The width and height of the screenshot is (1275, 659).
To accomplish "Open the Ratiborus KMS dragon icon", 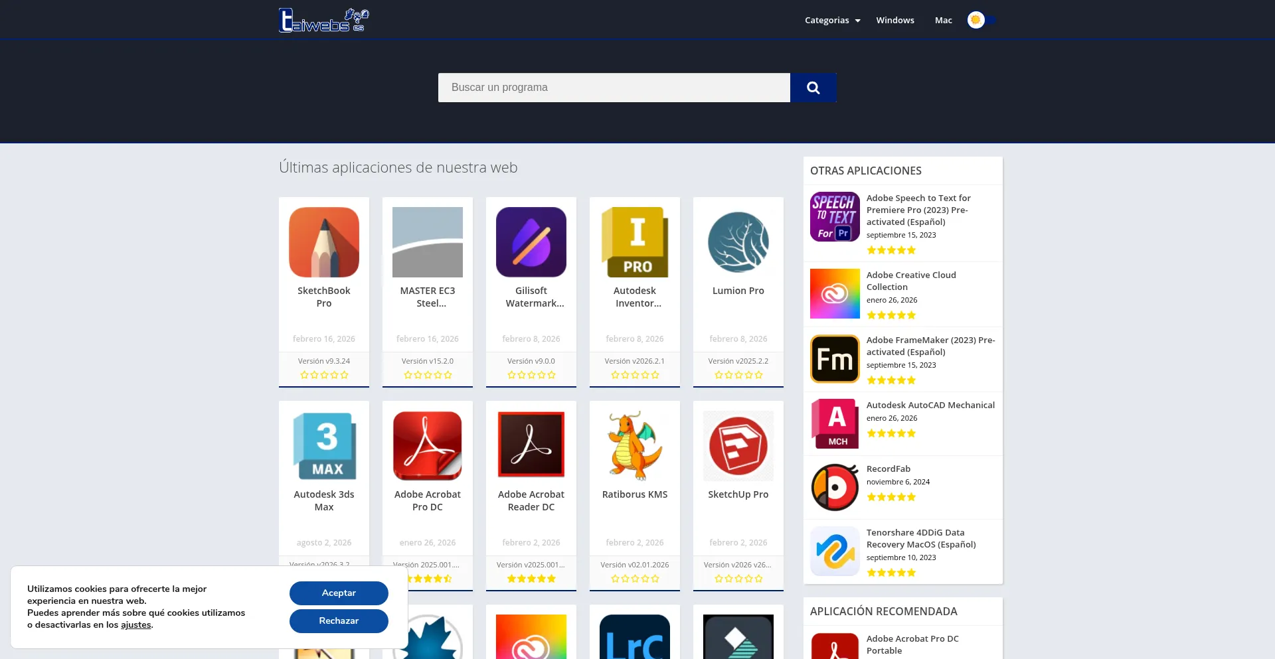I will coord(635,446).
